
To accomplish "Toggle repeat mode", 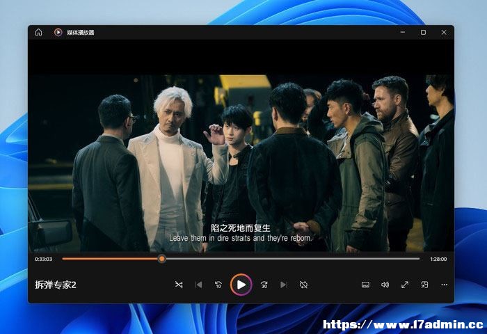I will click(303, 285).
